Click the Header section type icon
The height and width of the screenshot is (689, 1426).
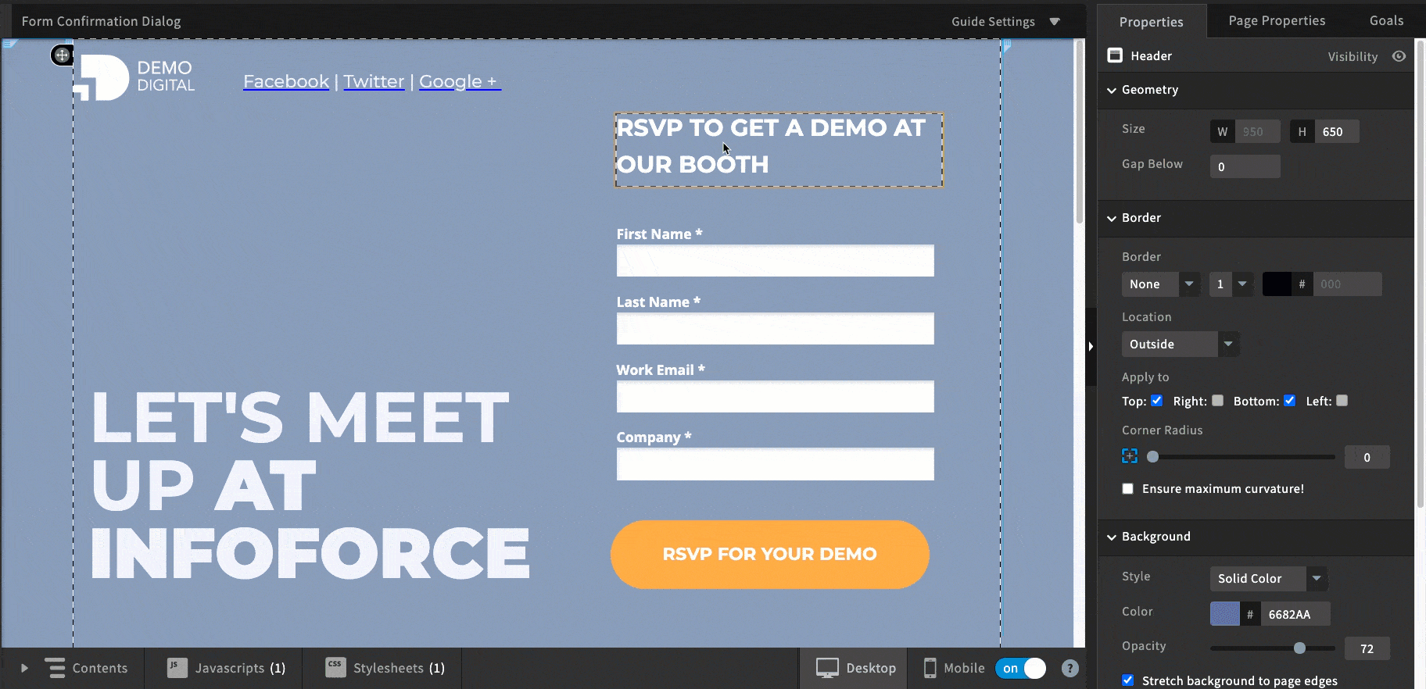click(x=1115, y=55)
